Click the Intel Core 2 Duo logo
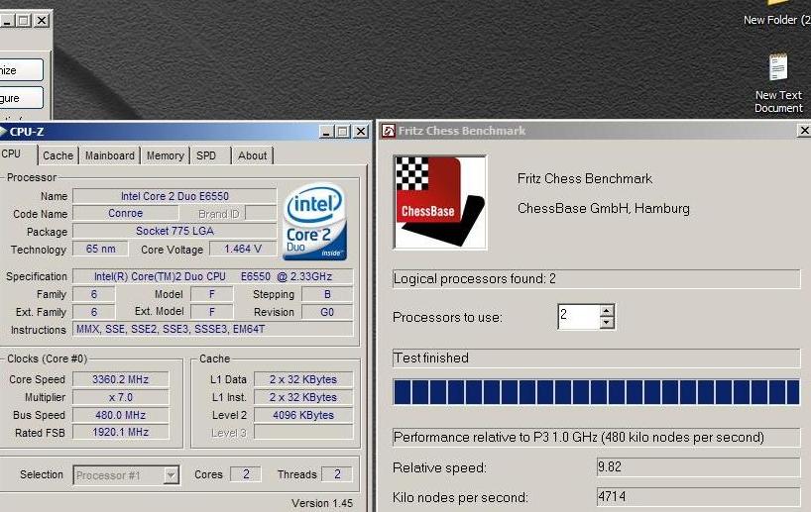Viewport: 811px width, 512px height. tap(315, 222)
